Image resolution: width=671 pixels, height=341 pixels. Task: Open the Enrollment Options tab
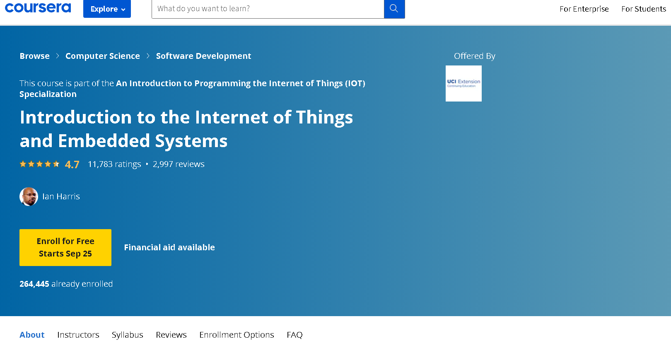[237, 335]
